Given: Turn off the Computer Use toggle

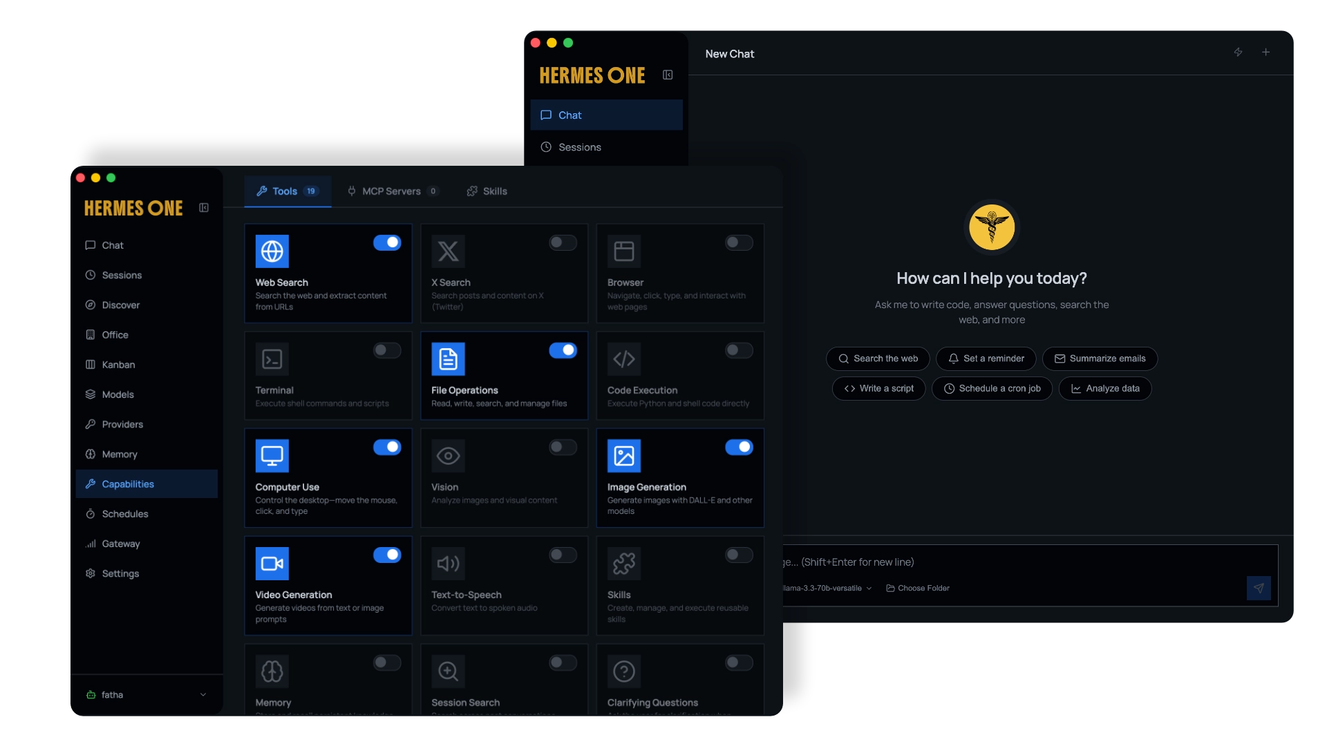Looking at the screenshot, I should [387, 447].
